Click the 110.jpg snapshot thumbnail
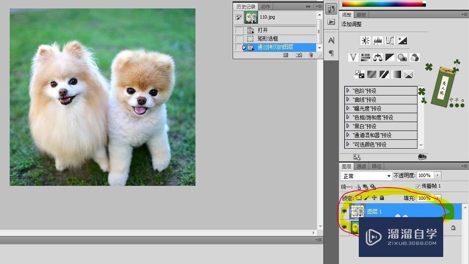 251,17
